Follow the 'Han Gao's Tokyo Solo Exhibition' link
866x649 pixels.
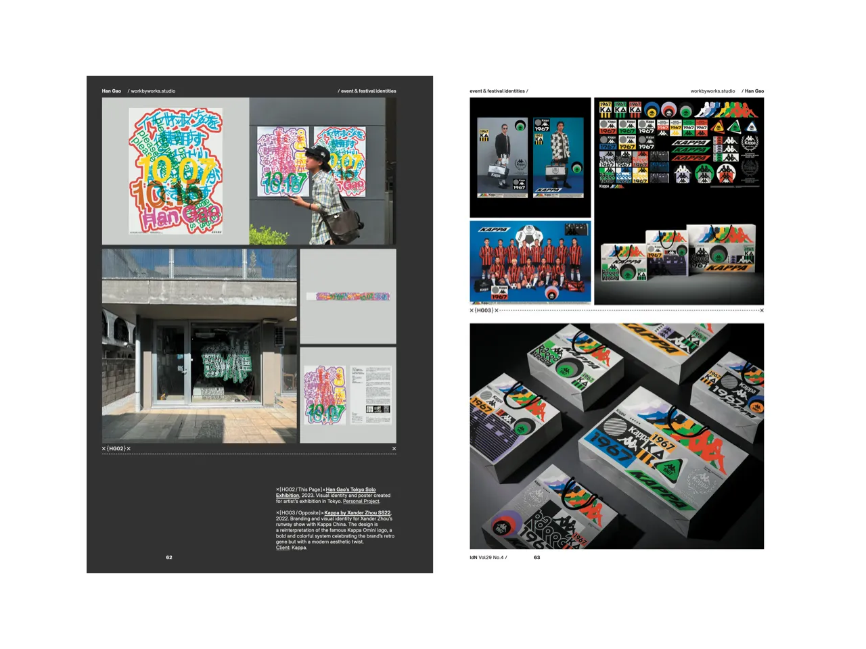tap(326, 492)
